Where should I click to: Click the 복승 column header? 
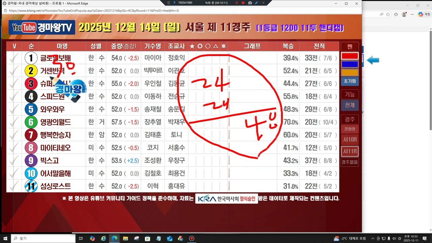coord(288,46)
